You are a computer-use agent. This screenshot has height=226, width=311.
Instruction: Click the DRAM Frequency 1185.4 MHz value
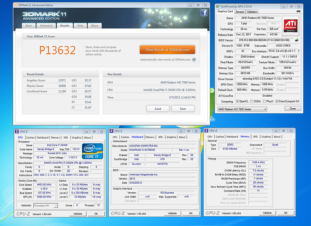click(258, 162)
